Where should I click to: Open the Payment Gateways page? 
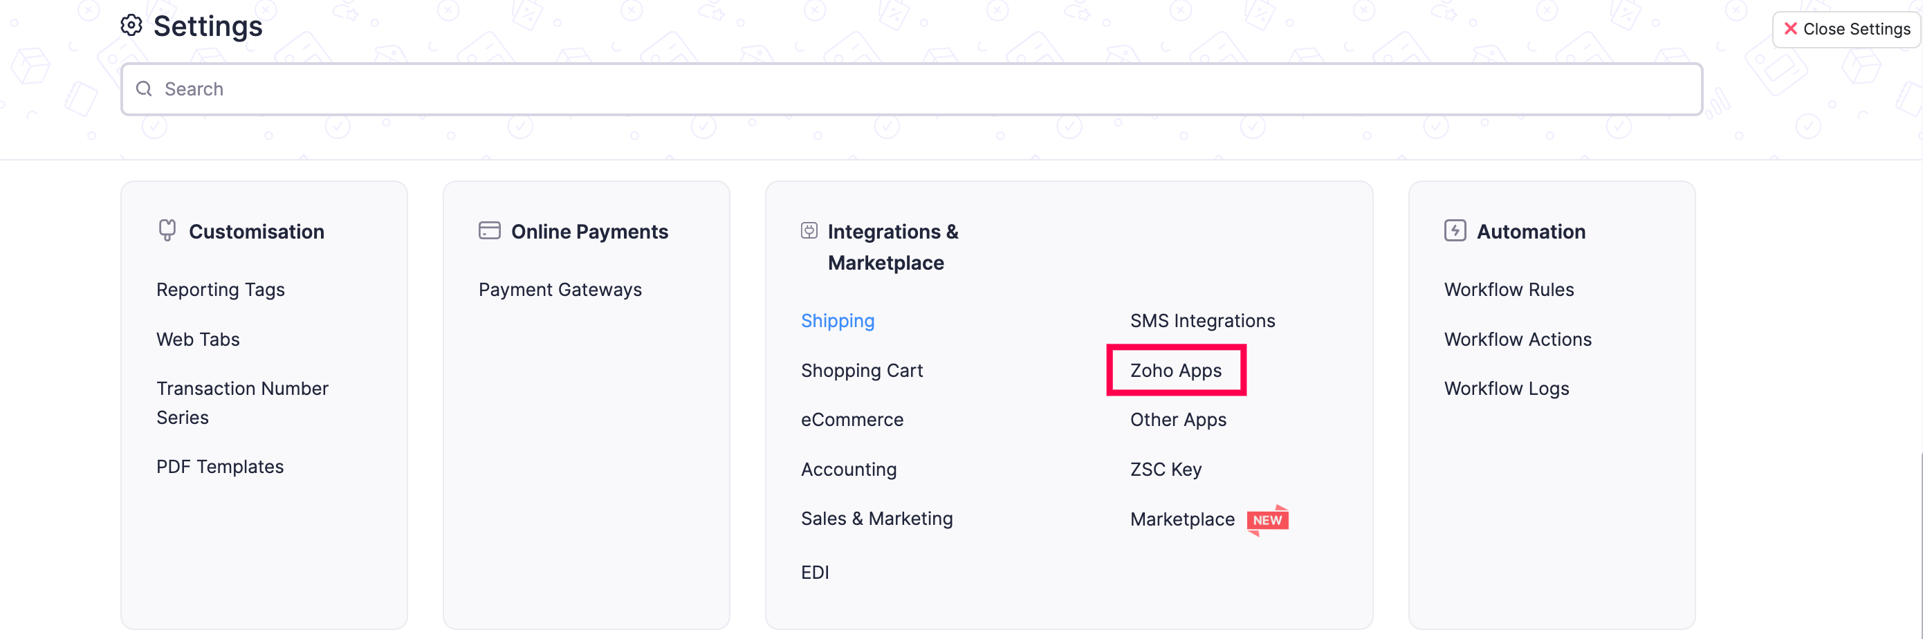[560, 290]
